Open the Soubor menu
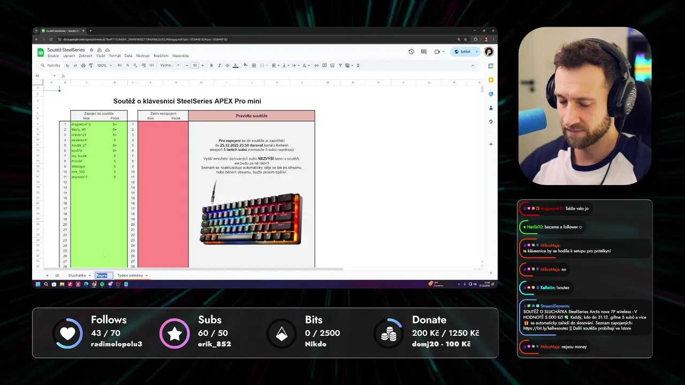The height and width of the screenshot is (385, 685). tap(53, 56)
